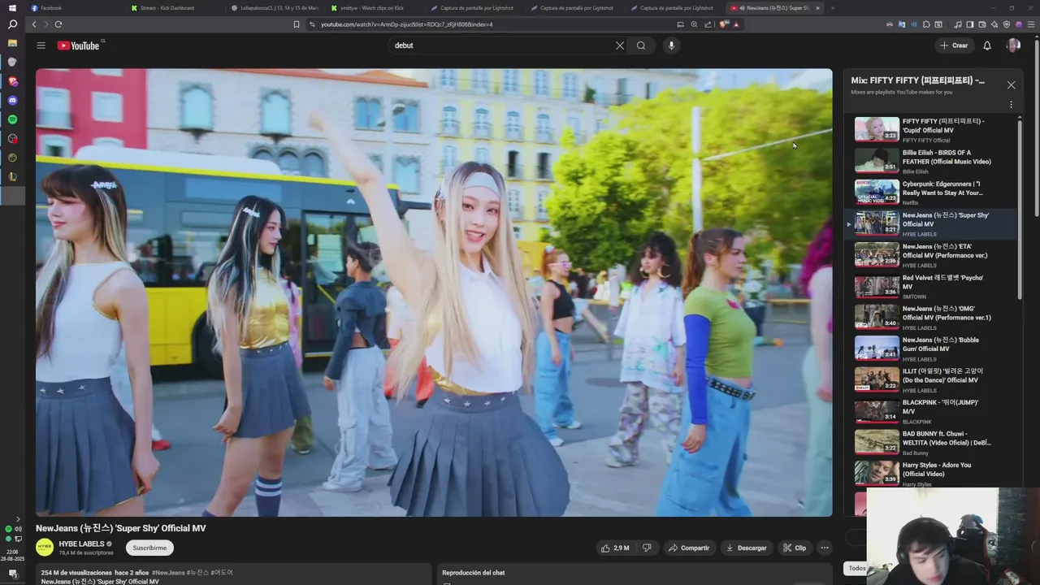Click the Super Shy video player
This screenshot has width=1040, height=585.
[434, 292]
